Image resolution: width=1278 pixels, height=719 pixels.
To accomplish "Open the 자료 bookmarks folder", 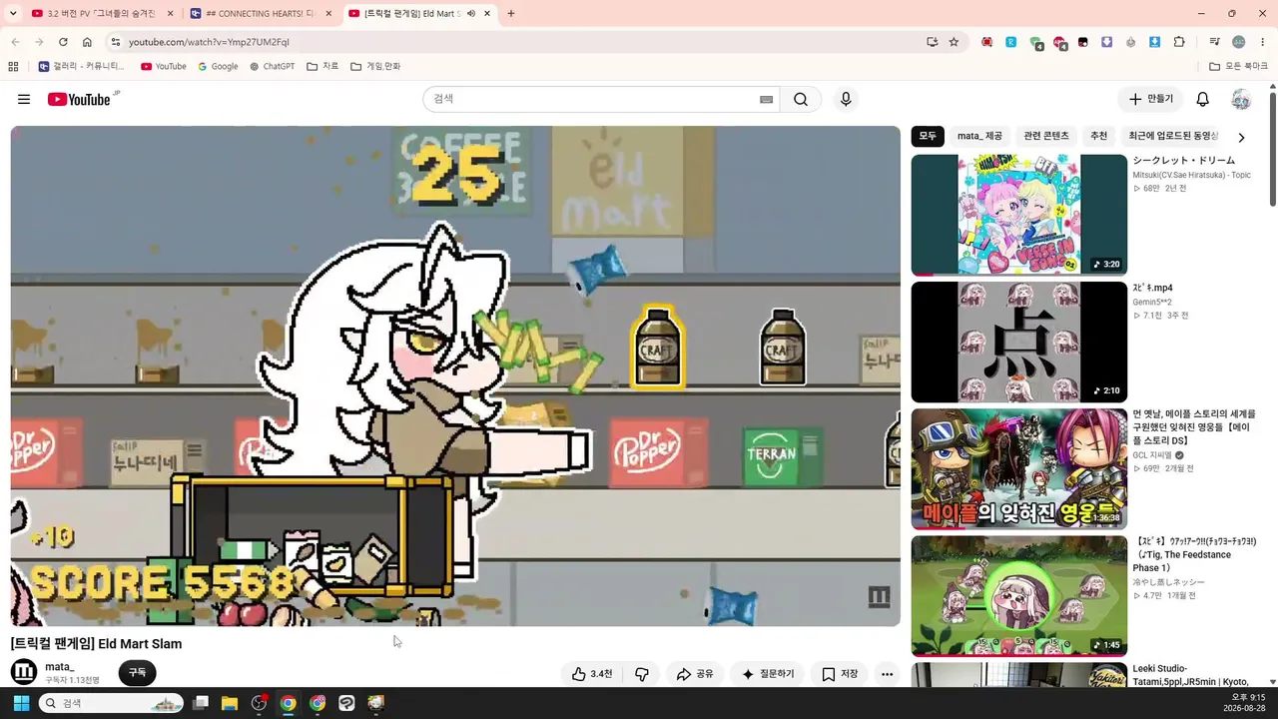I will [x=322, y=66].
